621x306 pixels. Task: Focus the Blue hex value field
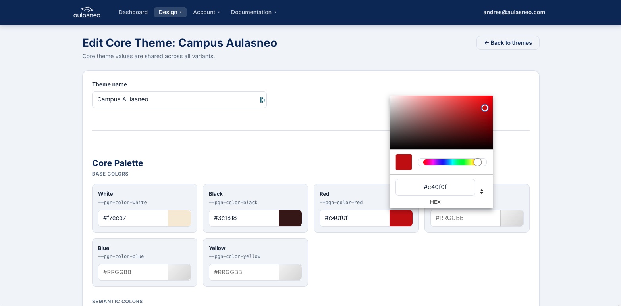133,272
